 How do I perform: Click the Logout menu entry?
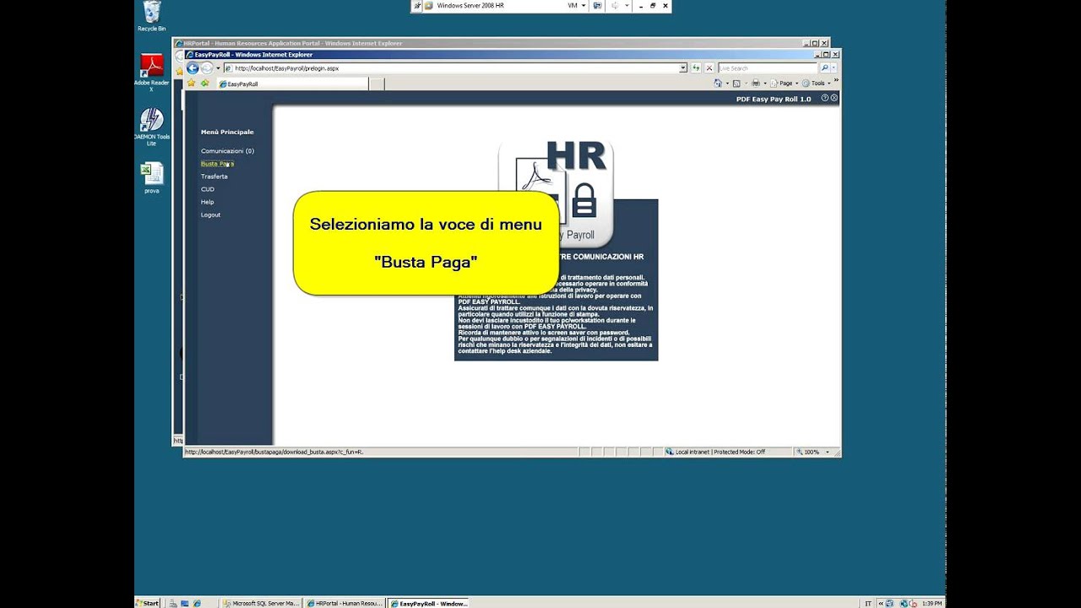click(x=210, y=214)
